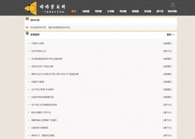Open the 教程圈 nav tab in header
The height and width of the screenshot is (139, 195).
(x=135, y=11)
